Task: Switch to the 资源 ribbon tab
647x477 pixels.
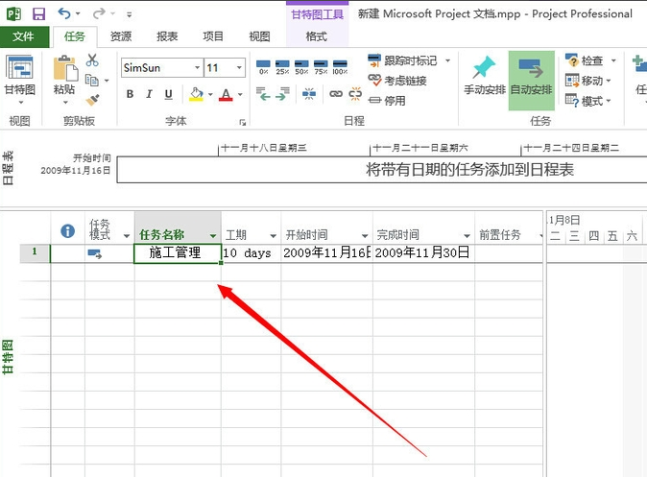Action: click(x=121, y=36)
